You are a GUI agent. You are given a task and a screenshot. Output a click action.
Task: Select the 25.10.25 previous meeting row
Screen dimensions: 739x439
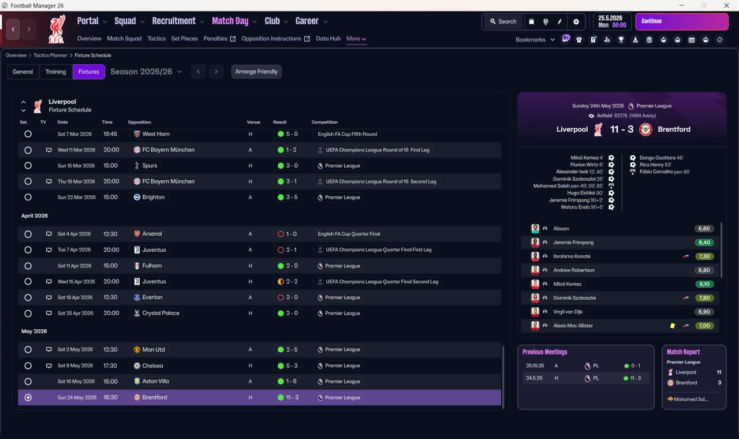pos(585,366)
